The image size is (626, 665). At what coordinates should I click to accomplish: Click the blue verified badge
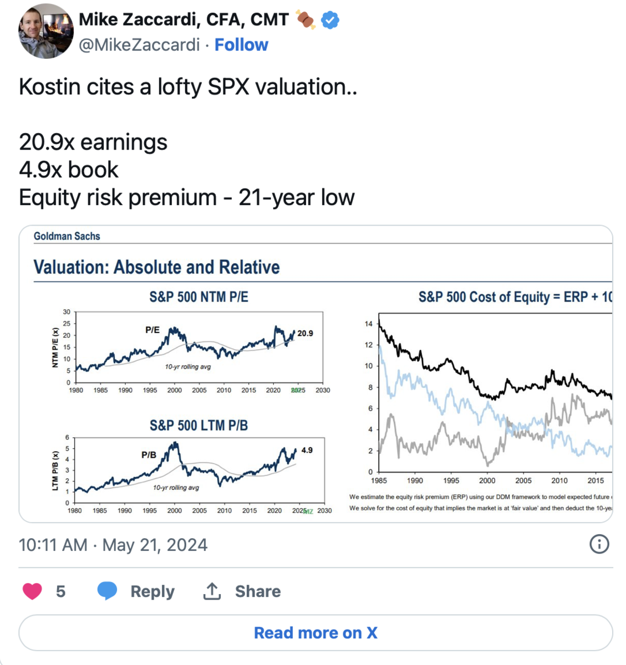click(330, 21)
